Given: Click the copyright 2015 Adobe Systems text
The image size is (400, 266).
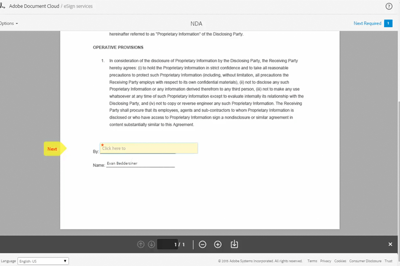Looking at the screenshot, I should [260, 261].
